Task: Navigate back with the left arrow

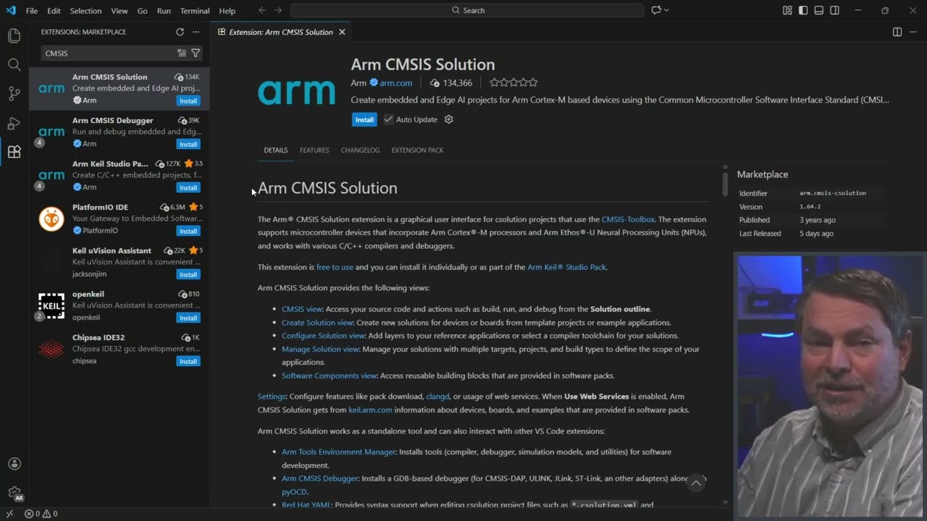Action: point(262,10)
